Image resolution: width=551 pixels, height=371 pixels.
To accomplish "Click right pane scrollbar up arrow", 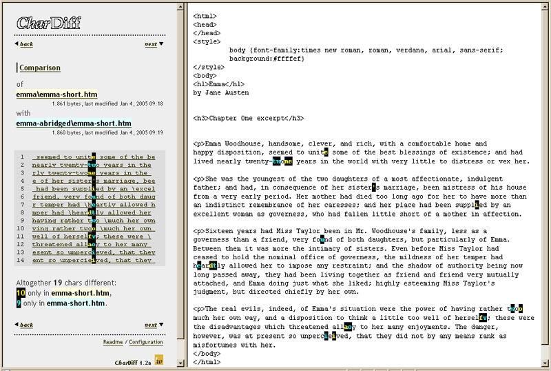I will [545, 6].
